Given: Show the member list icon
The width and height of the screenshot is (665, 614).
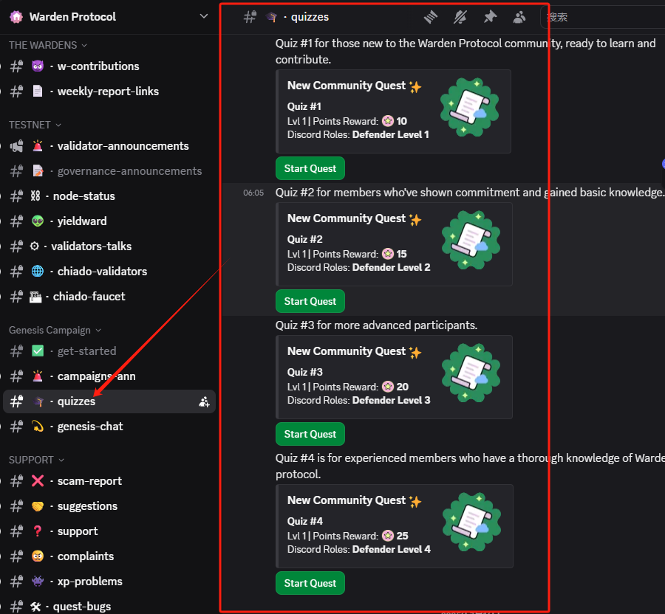Looking at the screenshot, I should click(x=520, y=17).
